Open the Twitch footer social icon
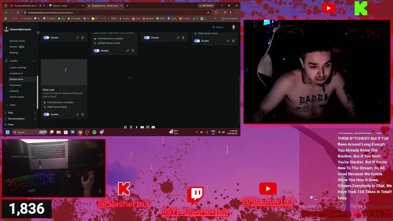This screenshot has height=221, width=393. tap(126, 127)
